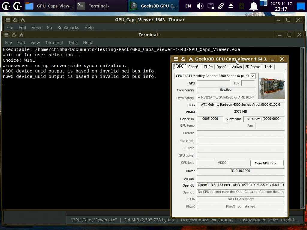Click the Extra config field
This screenshot has height=230, width=307.
pyautogui.click(x=226, y=98)
